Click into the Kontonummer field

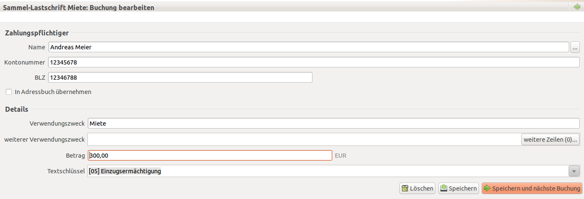[314, 62]
